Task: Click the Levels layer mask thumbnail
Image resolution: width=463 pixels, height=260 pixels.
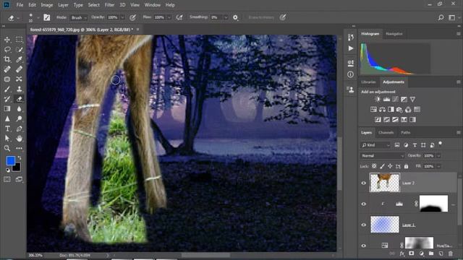Action: click(x=433, y=204)
